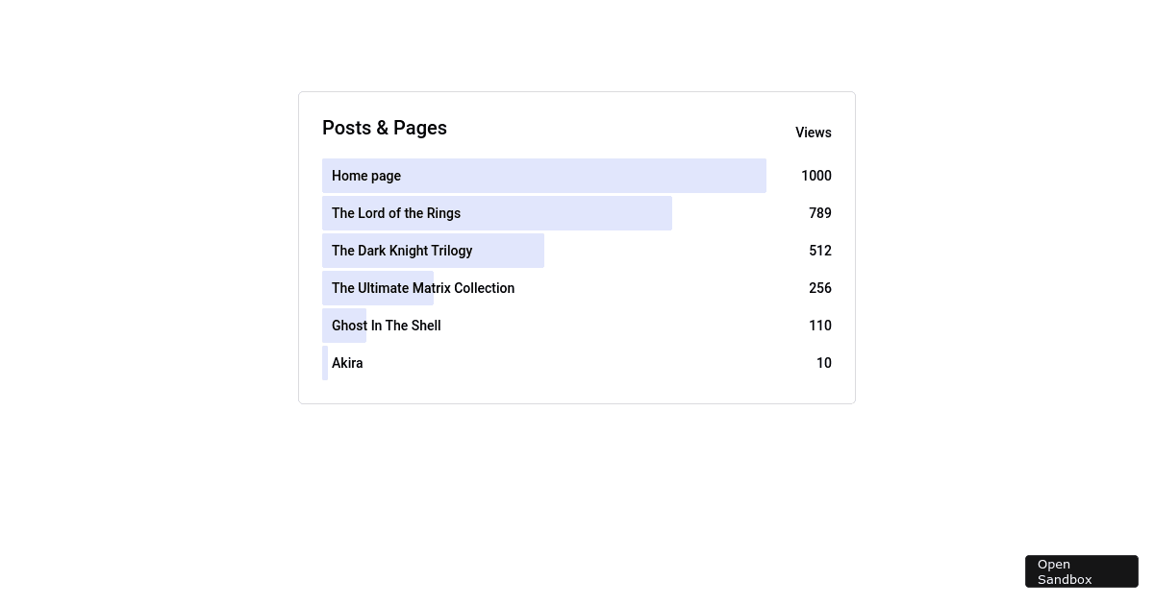This screenshot has width=1154, height=605.
Task: Click The Lord of the Rings label
Action: point(395,212)
